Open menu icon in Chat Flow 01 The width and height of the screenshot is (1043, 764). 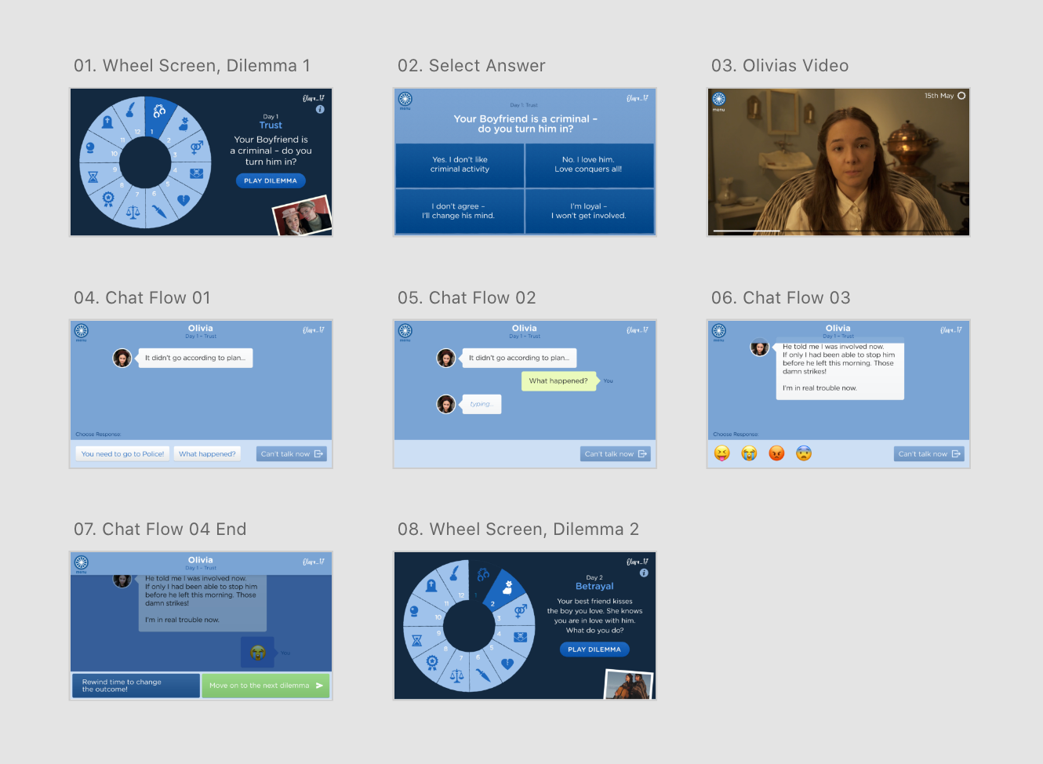(82, 332)
